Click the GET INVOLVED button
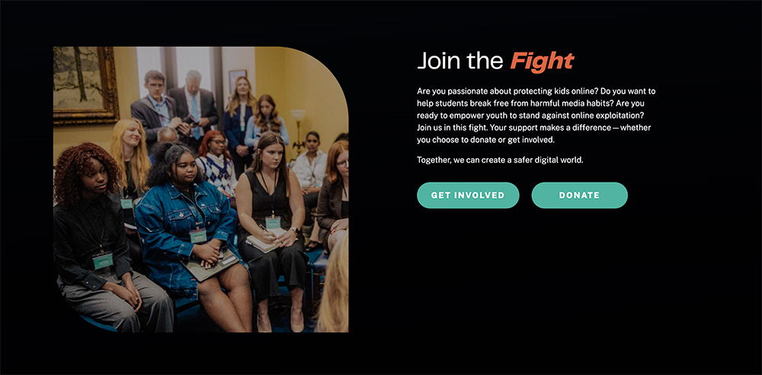Image resolution: width=762 pixels, height=375 pixels. tap(468, 195)
